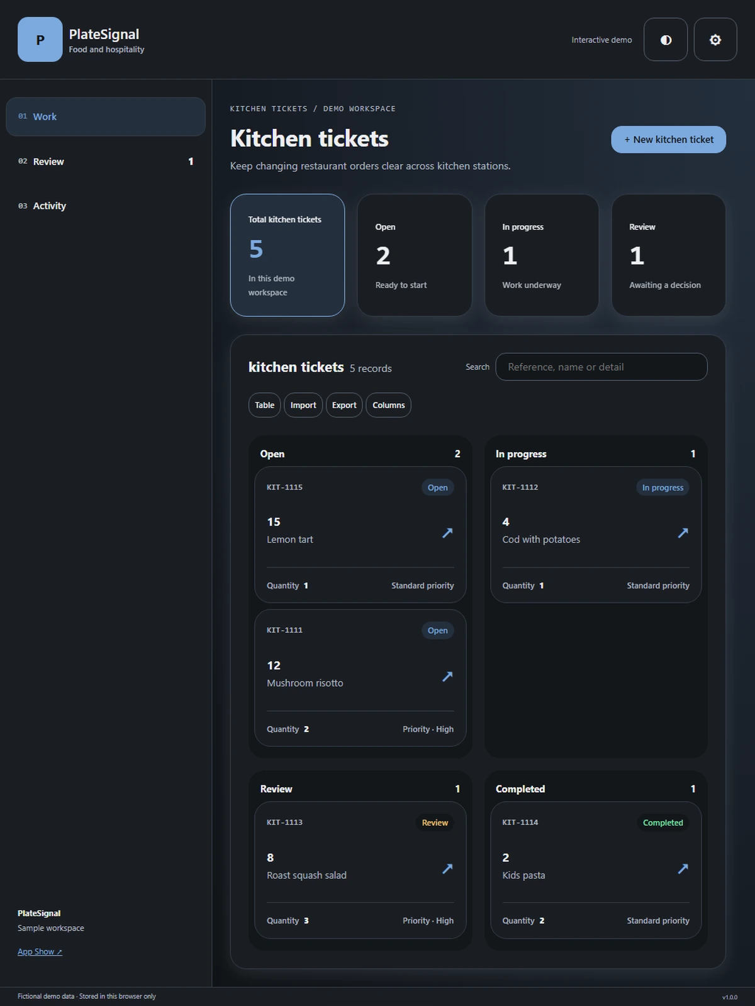Select the Work navigation item
The width and height of the screenshot is (755, 1006).
(x=106, y=116)
